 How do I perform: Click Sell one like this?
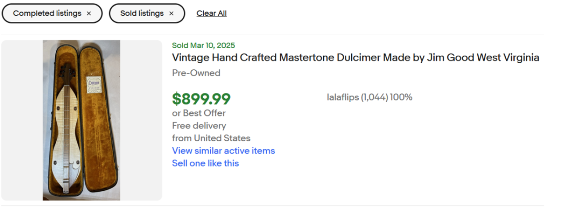tap(205, 163)
